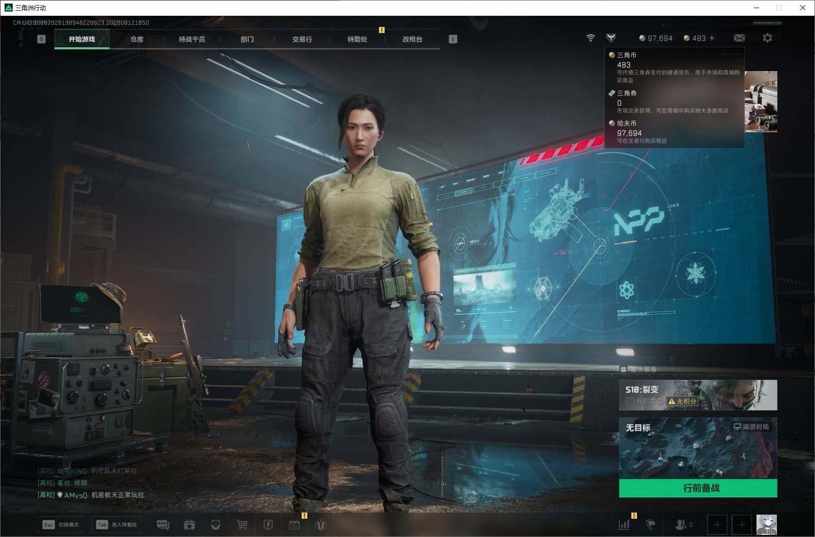The image size is (815, 537).
Task: Open the flags icon in bottom bar
Action: point(651,524)
